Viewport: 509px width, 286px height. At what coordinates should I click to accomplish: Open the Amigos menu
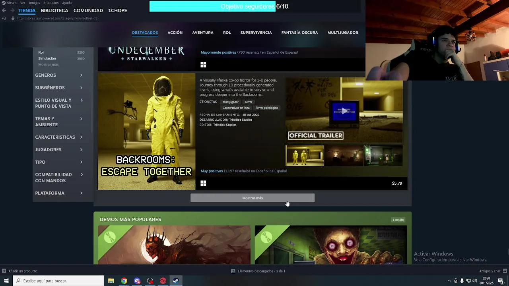34,3
